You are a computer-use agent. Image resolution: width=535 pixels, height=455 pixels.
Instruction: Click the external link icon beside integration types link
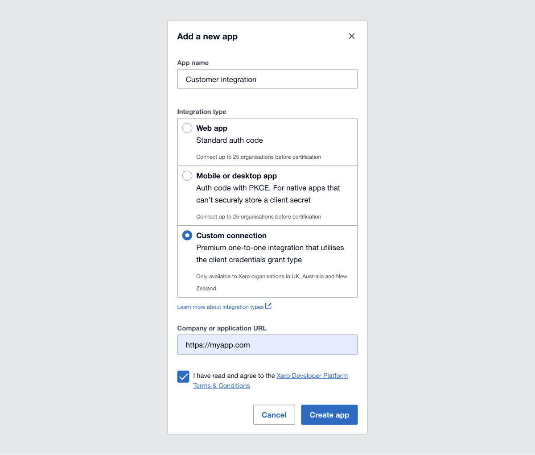click(x=268, y=305)
